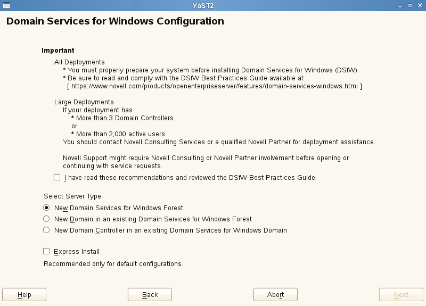The width and height of the screenshot is (426, 306).
Task: Abort the DSfW configuration
Action: click(275, 294)
